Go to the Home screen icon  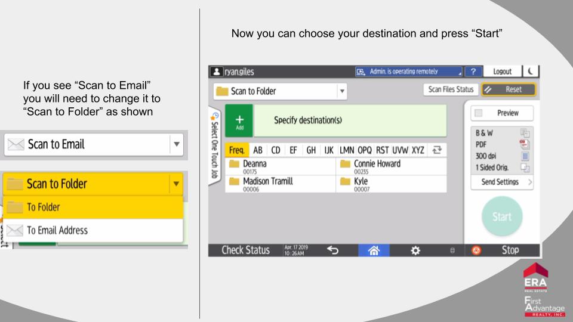(x=374, y=250)
